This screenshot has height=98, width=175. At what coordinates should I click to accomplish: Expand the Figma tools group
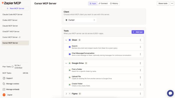point(66,94)
